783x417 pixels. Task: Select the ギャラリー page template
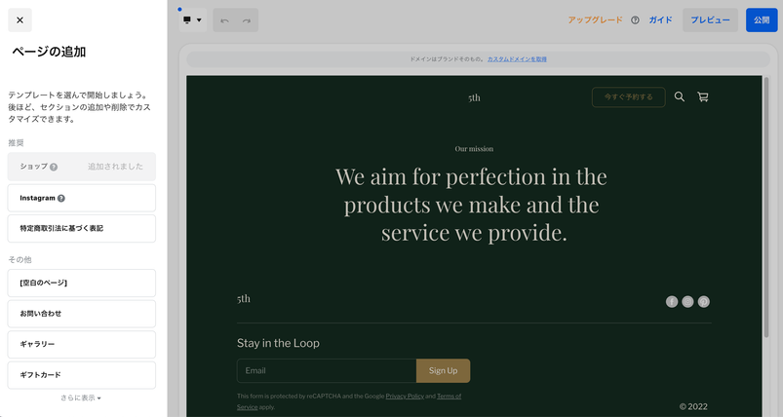click(x=82, y=344)
